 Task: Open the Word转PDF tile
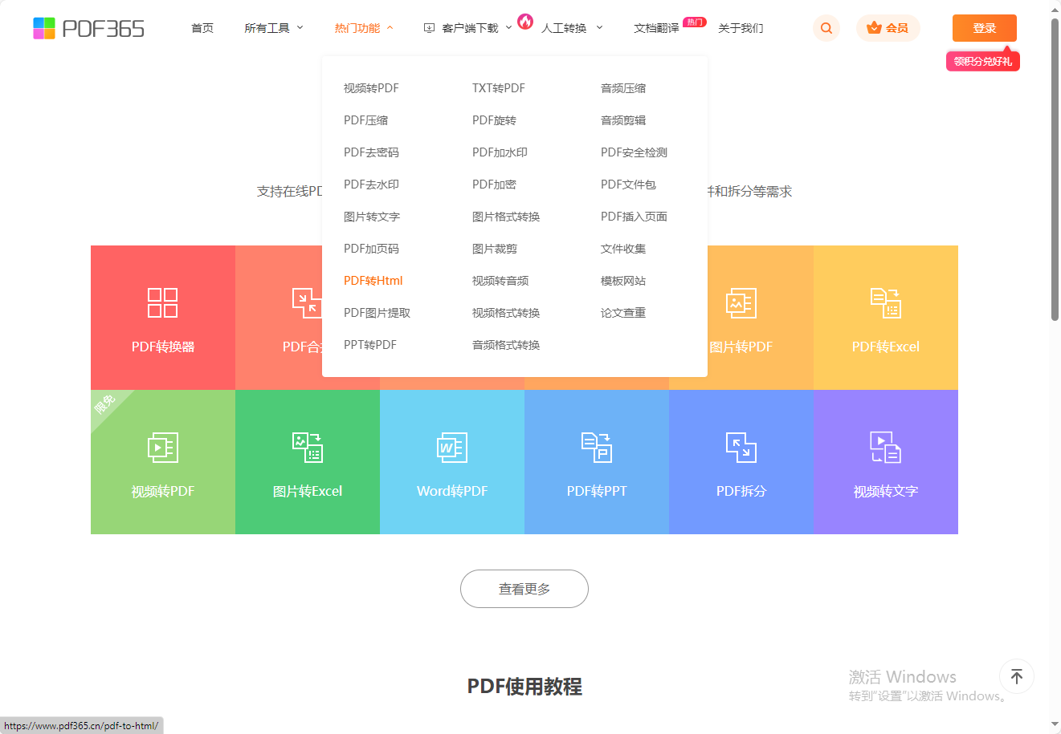pos(452,462)
